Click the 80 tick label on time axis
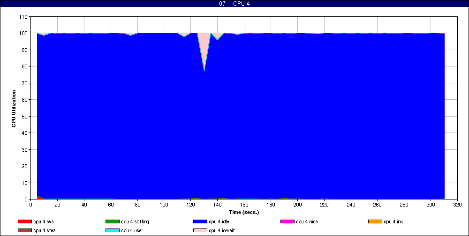Image resolution: width=469 pixels, height=236 pixels. 137,205
